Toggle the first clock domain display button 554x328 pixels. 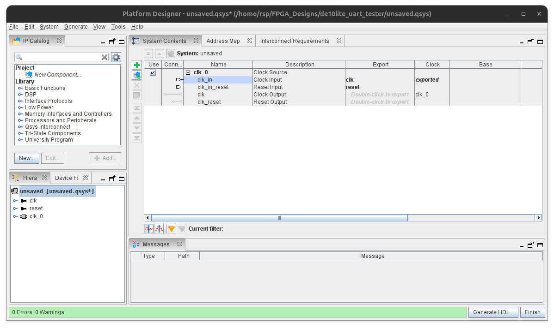[x=148, y=229]
